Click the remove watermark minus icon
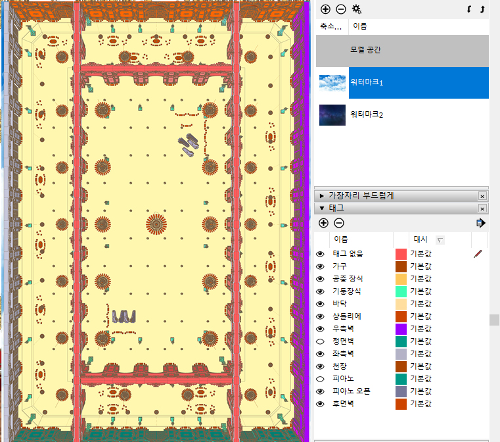Image resolution: width=500 pixels, height=442 pixels. (341, 9)
